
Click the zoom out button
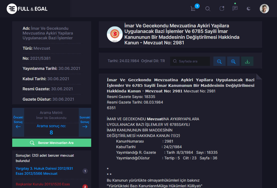point(219,61)
